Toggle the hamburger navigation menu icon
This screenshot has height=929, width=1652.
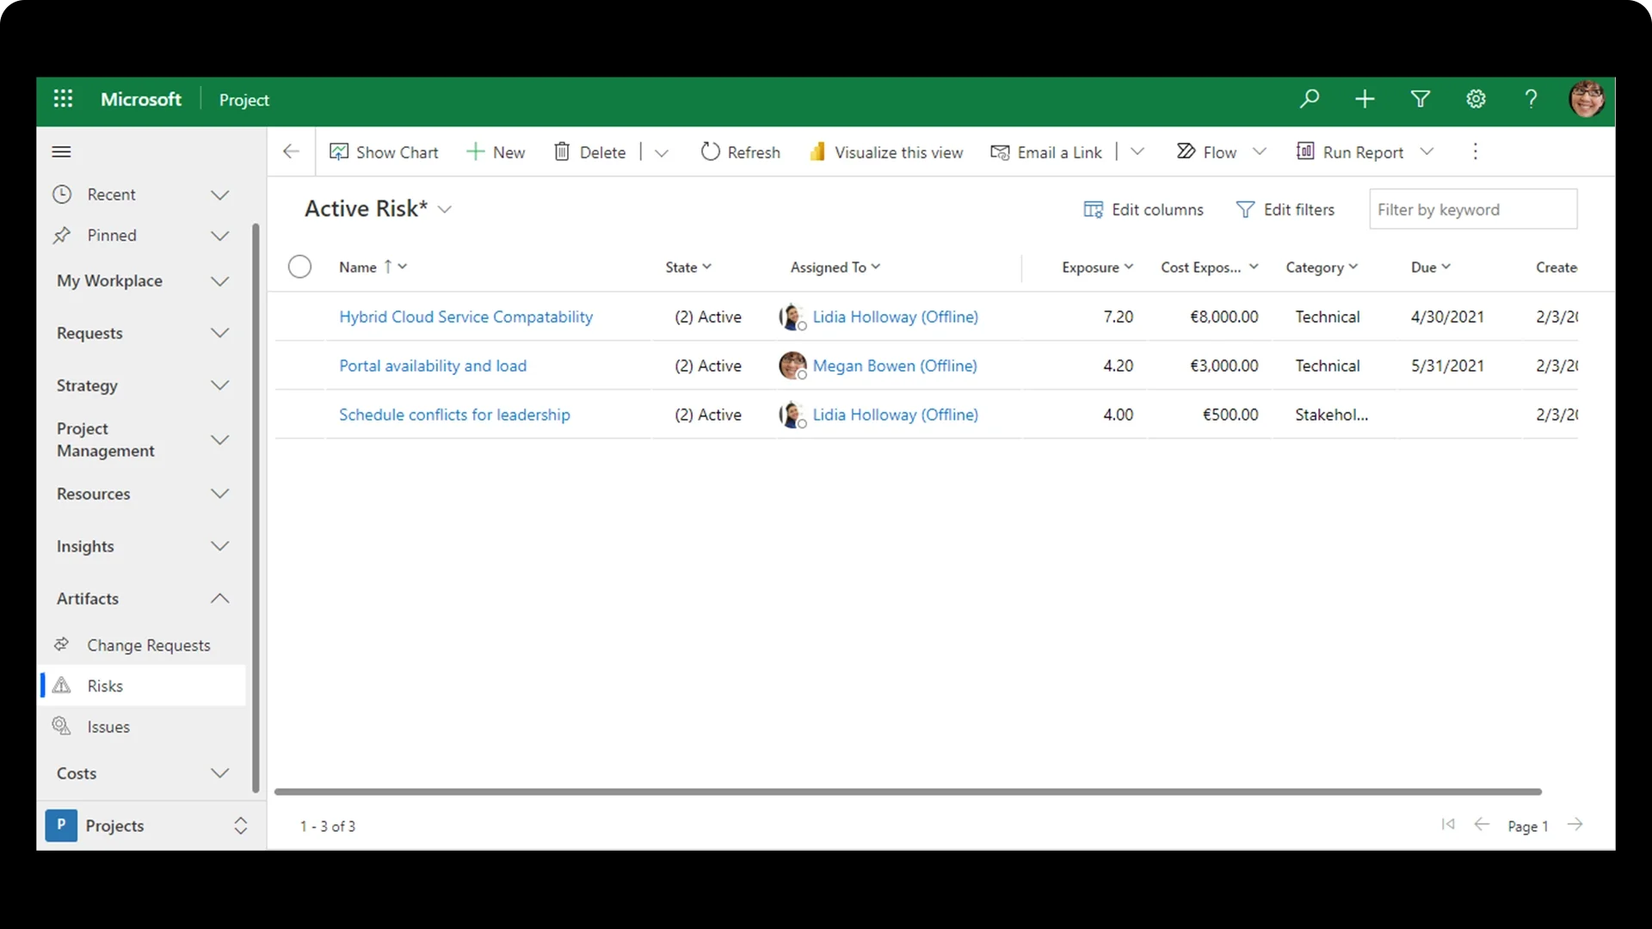tap(61, 152)
